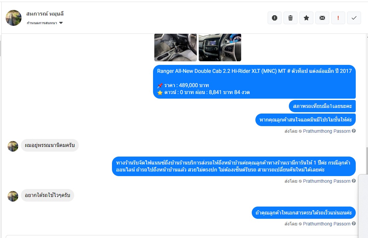The height and width of the screenshot is (238, 368).
Task: Click help icon after last sent-by label
Action: pyautogui.click(x=354, y=224)
